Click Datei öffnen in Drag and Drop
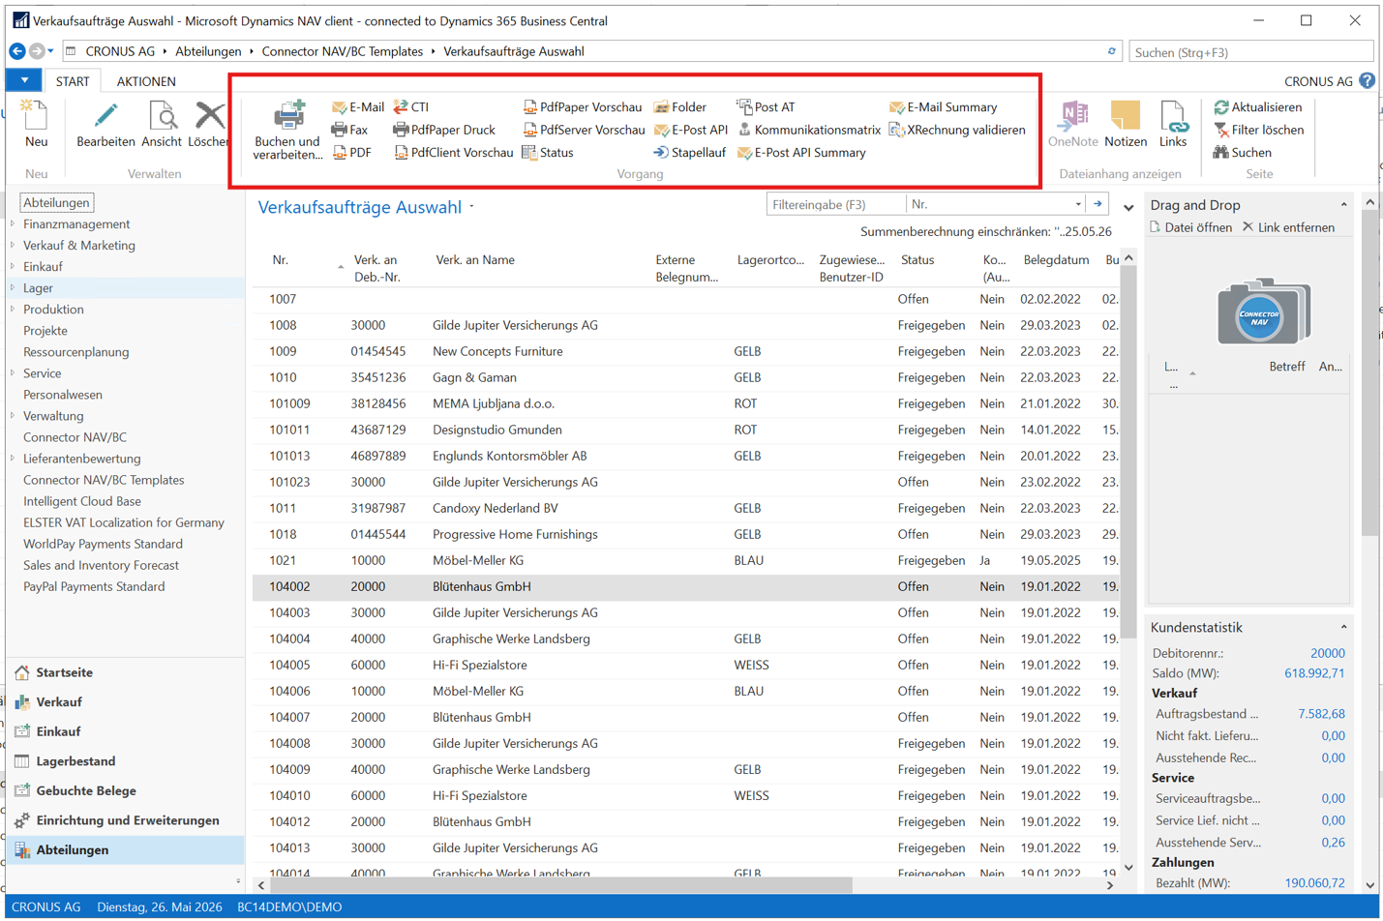Viewport: 1383px width, 921px height. (x=1191, y=227)
